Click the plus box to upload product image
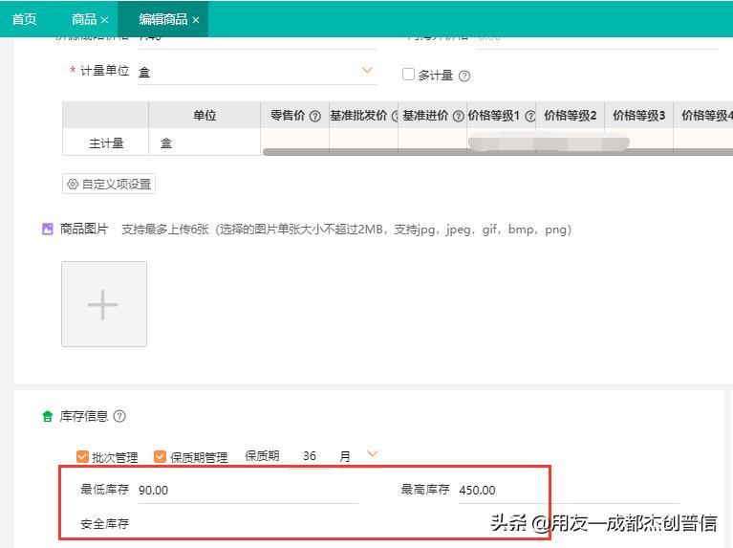 104,304
